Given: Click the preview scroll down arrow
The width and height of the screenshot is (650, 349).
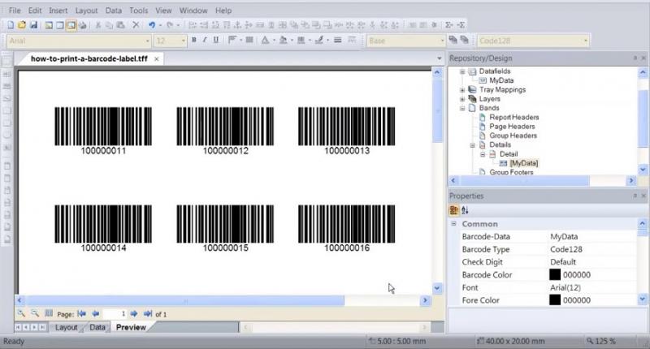Looking at the screenshot, I should pos(437,288).
